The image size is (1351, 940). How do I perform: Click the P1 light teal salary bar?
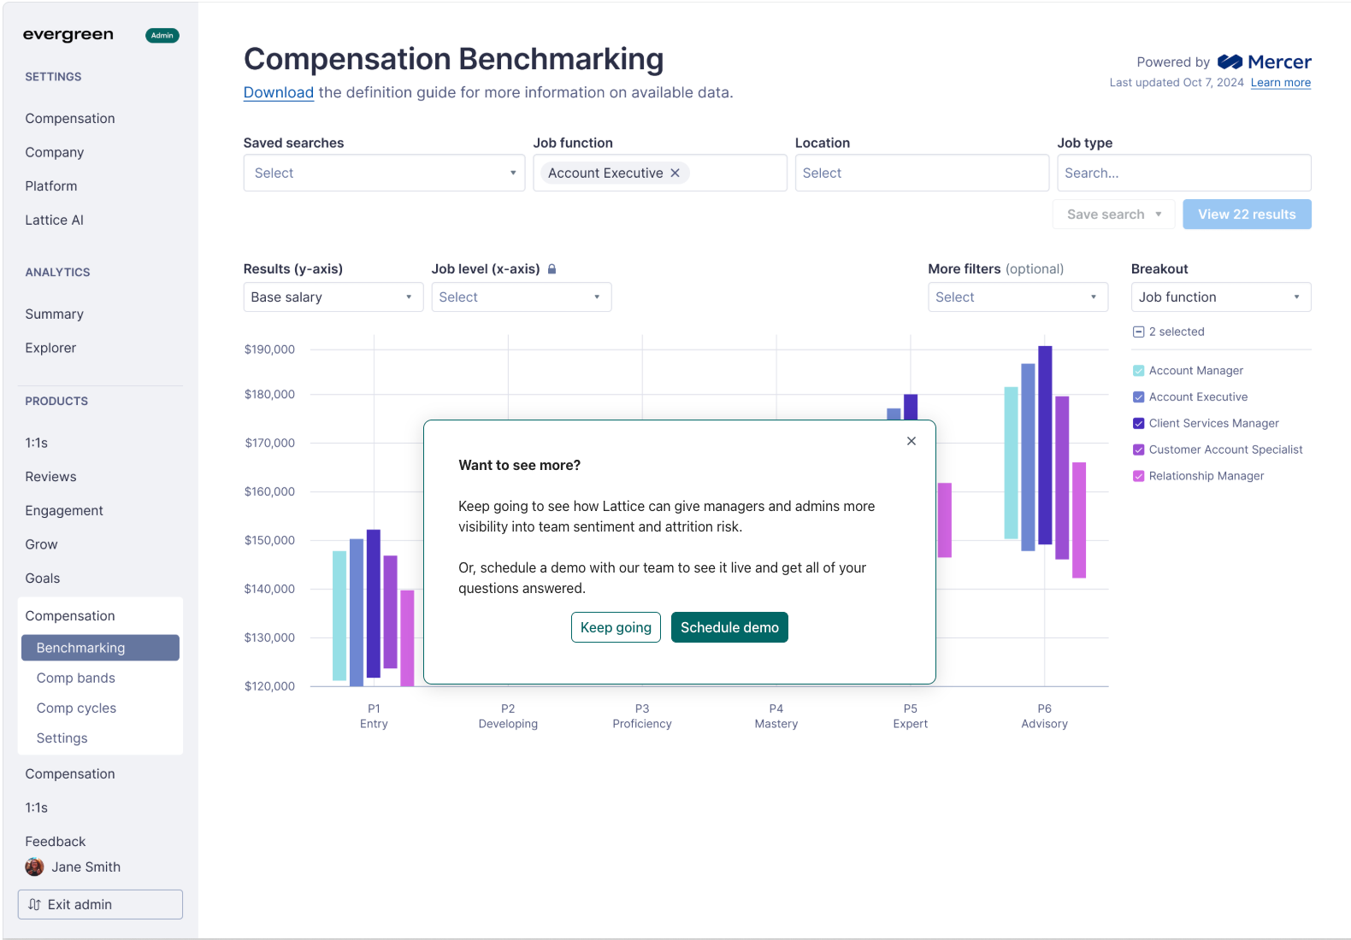click(x=339, y=615)
